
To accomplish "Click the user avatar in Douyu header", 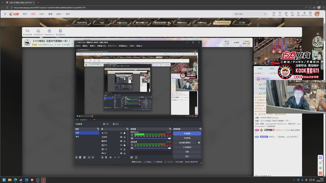I will pos(317,14).
